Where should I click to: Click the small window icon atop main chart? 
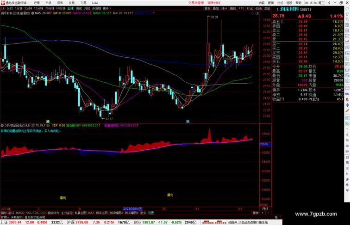click(257, 13)
